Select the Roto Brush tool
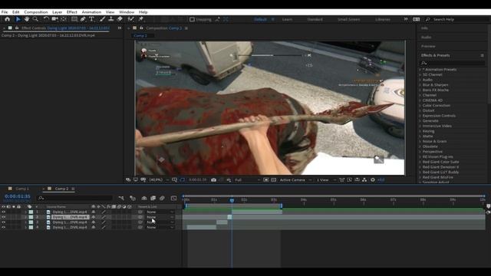Viewport: 491px width, 276px height. [x=131, y=19]
